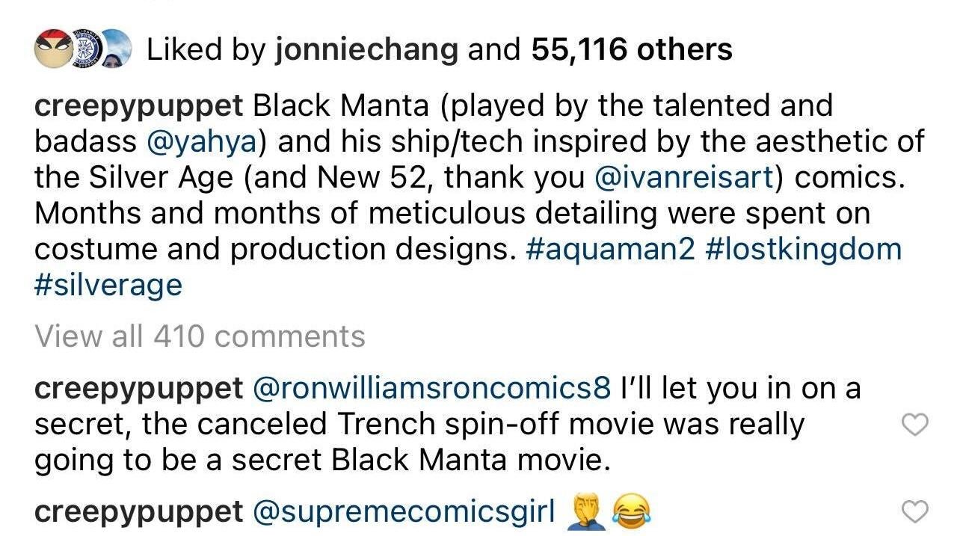The width and height of the screenshot is (960, 536).
Task: Show the 55,116 others who liked
Action: 632,50
